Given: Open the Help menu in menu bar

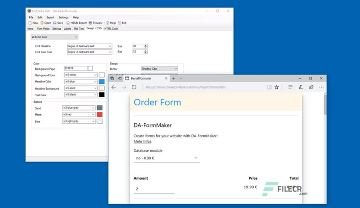Looking at the screenshot, I should click(75, 18).
